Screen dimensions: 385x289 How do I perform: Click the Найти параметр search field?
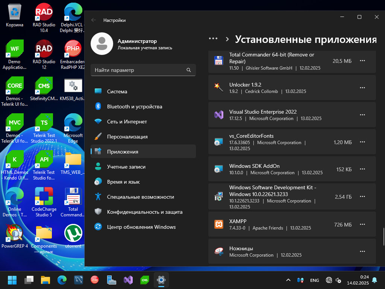point(143,70)
